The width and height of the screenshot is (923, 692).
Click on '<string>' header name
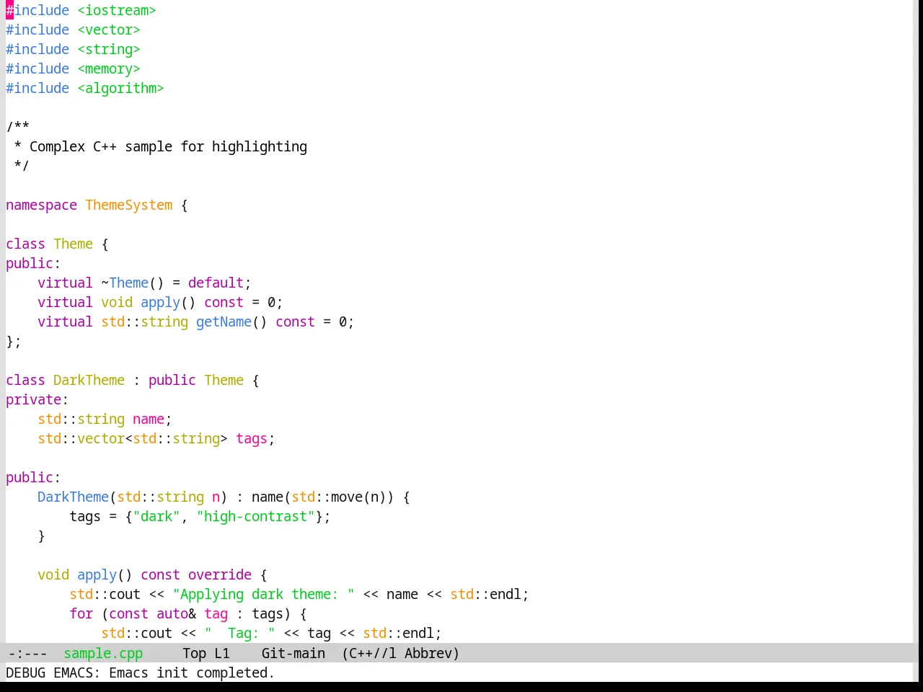pos(109,49)
